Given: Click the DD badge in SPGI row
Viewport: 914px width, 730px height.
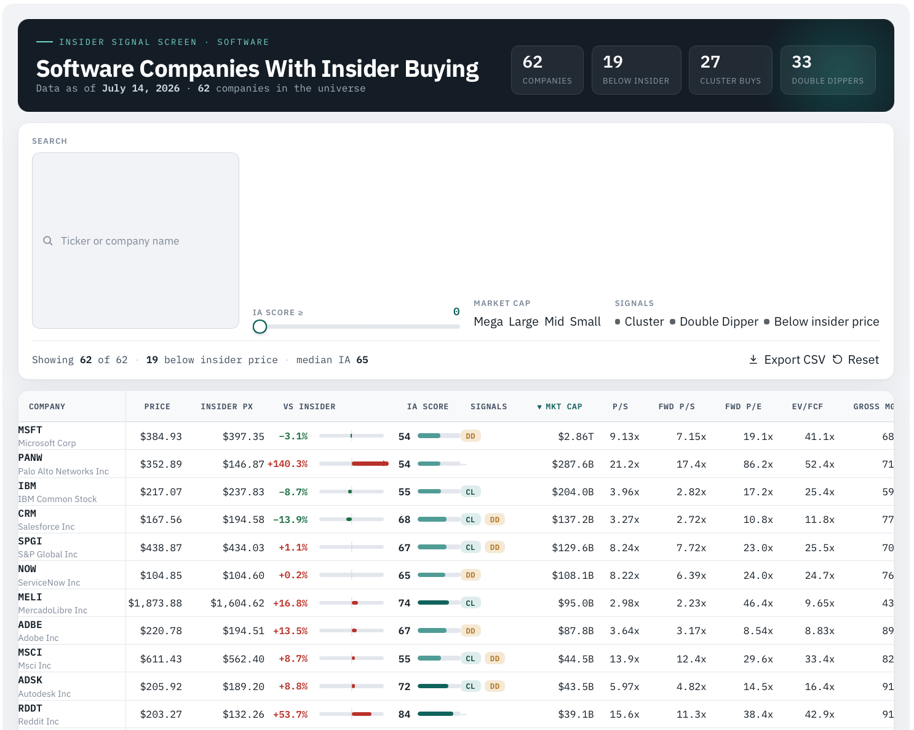Looking at the screenshot, I should [495, 547].
